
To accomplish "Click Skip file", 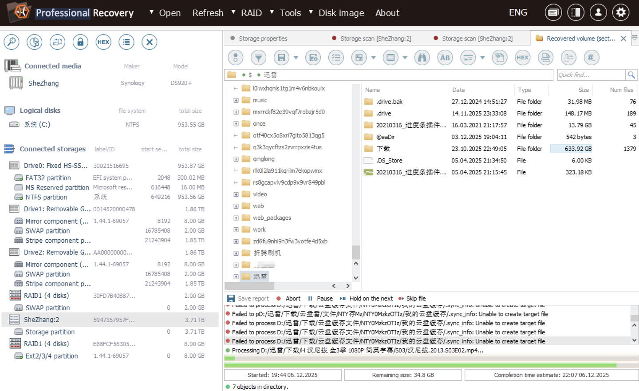I will pos(412,299).
